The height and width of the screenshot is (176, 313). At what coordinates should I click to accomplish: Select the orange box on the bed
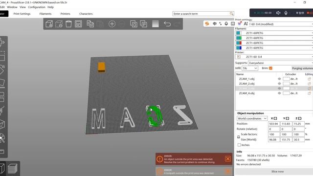[x=101, y=67]
